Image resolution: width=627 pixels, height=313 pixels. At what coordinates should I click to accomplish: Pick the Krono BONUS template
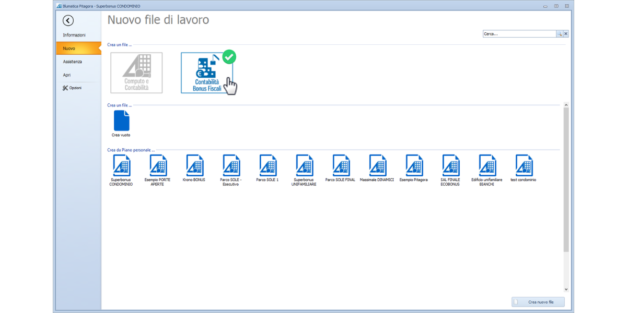[194, 168]
